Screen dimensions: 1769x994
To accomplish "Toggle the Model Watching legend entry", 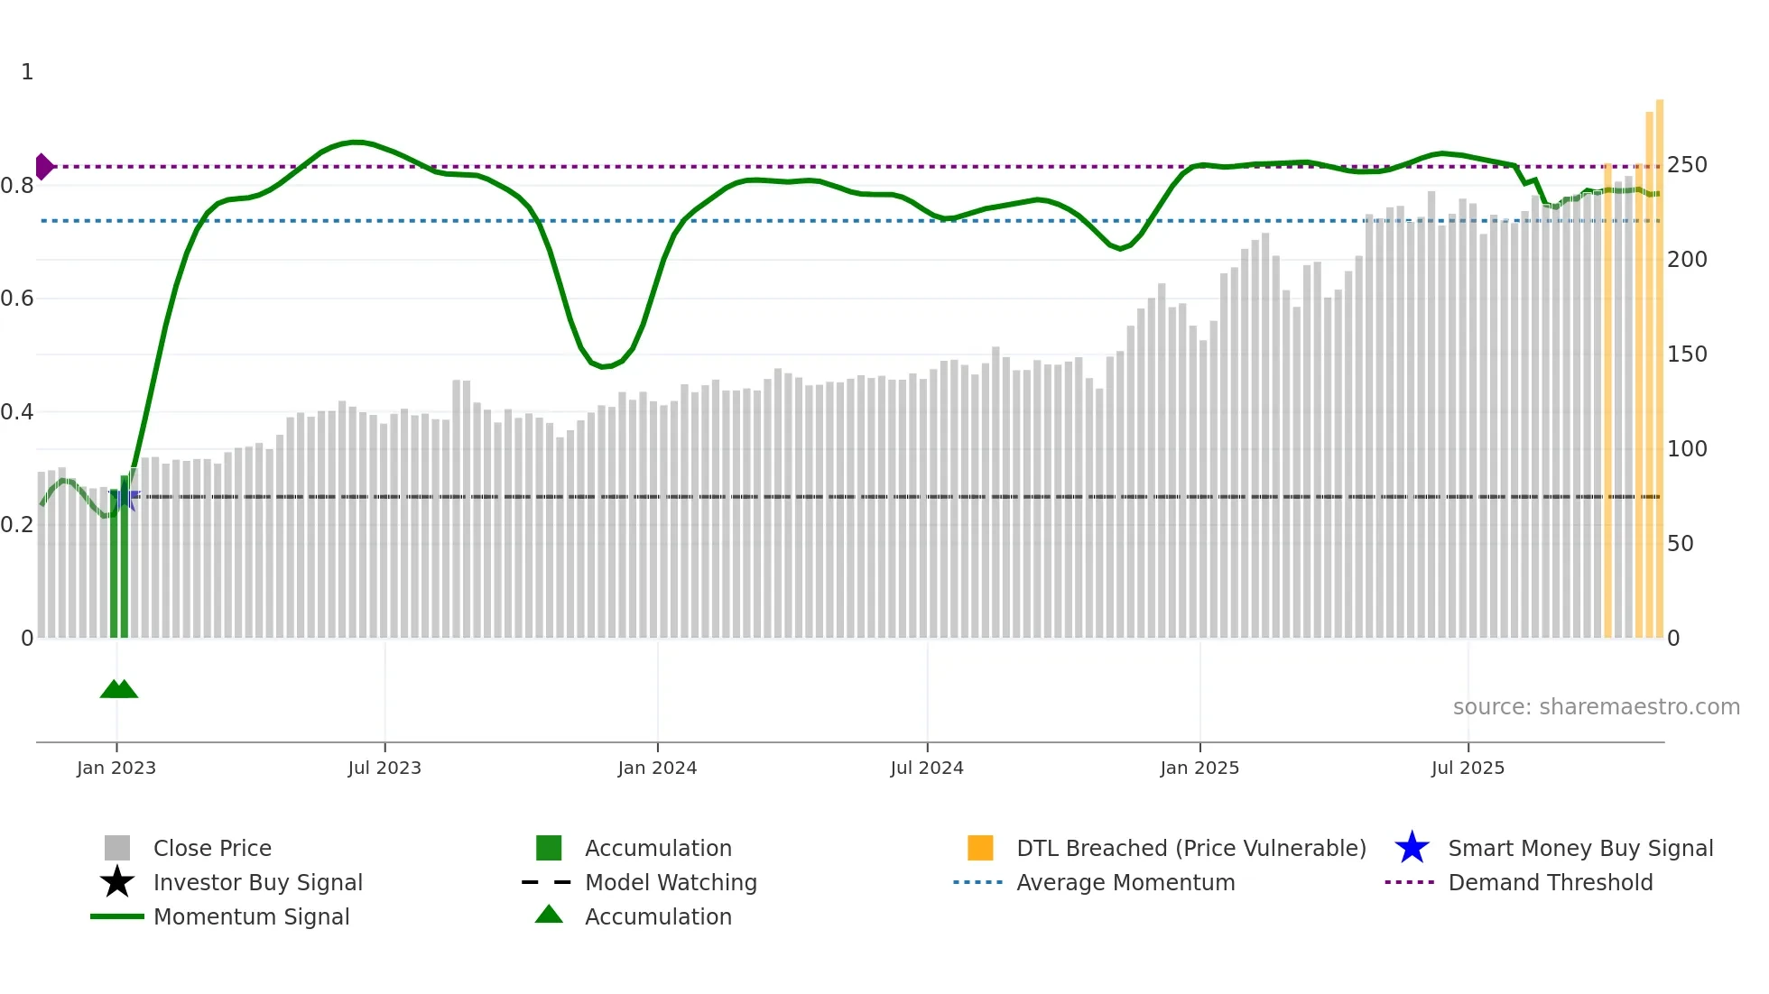I will click(670, 882).
